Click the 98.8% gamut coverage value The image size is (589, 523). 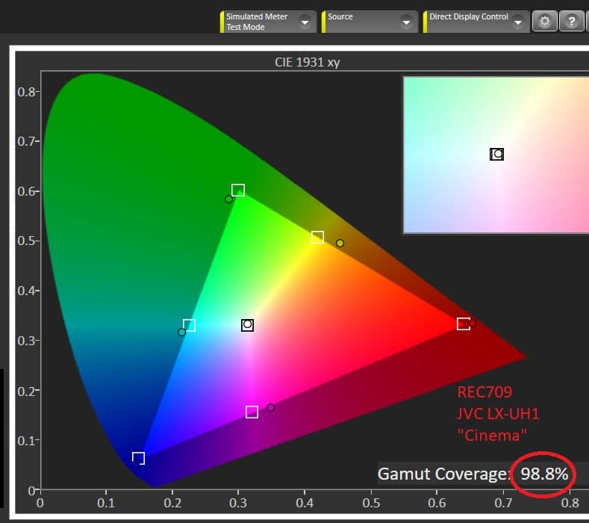click(544, 474)
